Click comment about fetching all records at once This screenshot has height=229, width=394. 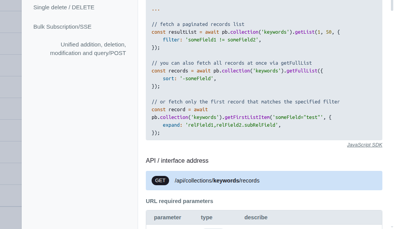(x=232, y=63)
